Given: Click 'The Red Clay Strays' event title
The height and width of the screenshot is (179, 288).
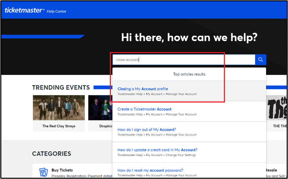Looking at the screenshot, I should [59, 126].
